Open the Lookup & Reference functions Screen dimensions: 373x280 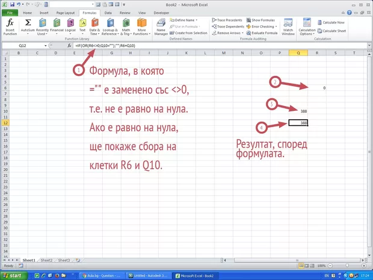point(110,27)
